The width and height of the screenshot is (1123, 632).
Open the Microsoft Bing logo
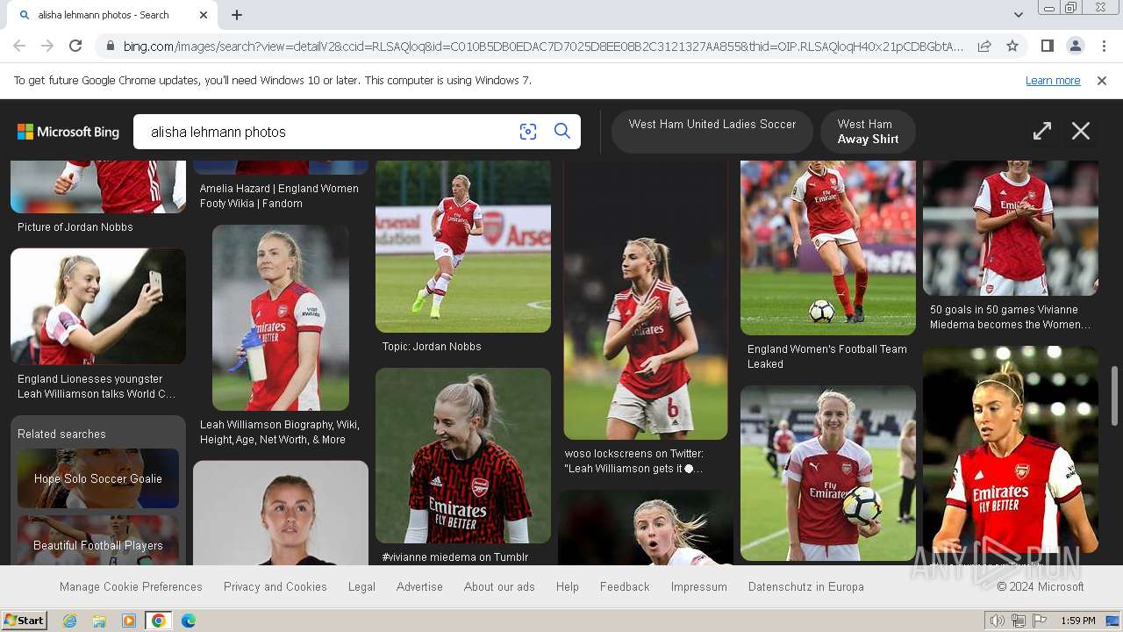[68, 132]
